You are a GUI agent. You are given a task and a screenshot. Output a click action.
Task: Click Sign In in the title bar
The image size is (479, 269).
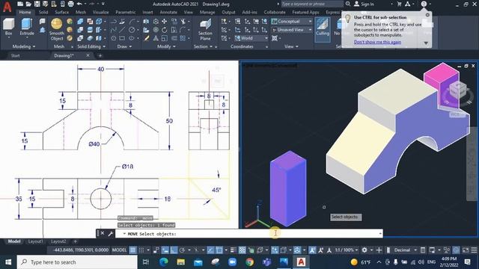tap(367, 4)
